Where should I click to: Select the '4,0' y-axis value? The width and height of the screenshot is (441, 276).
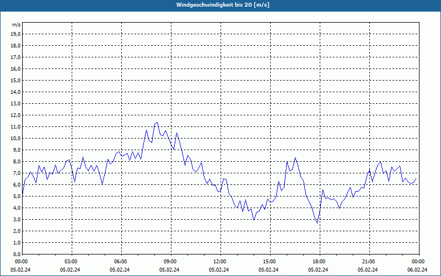[x=17, y=208]
